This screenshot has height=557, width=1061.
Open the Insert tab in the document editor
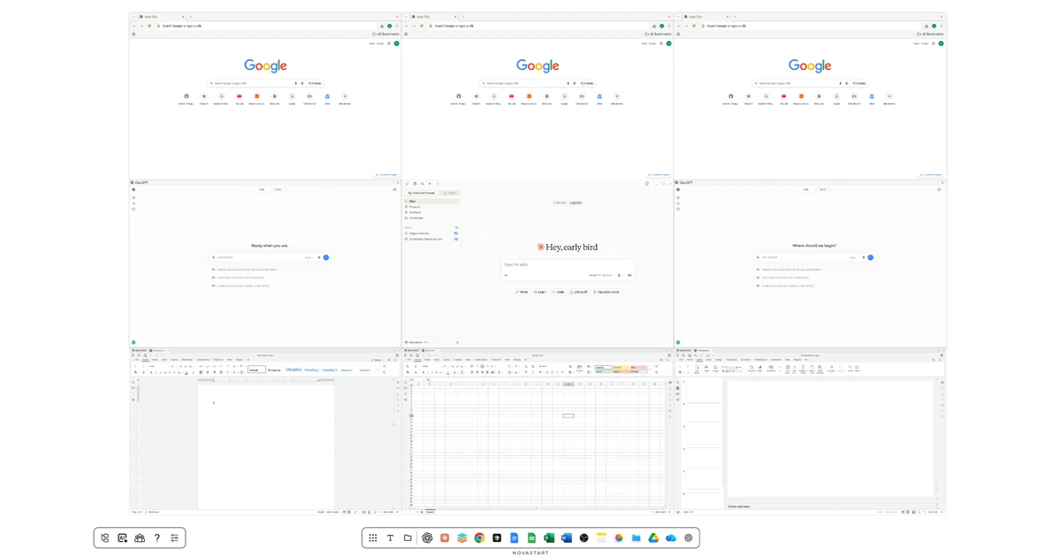coord(155,360)
